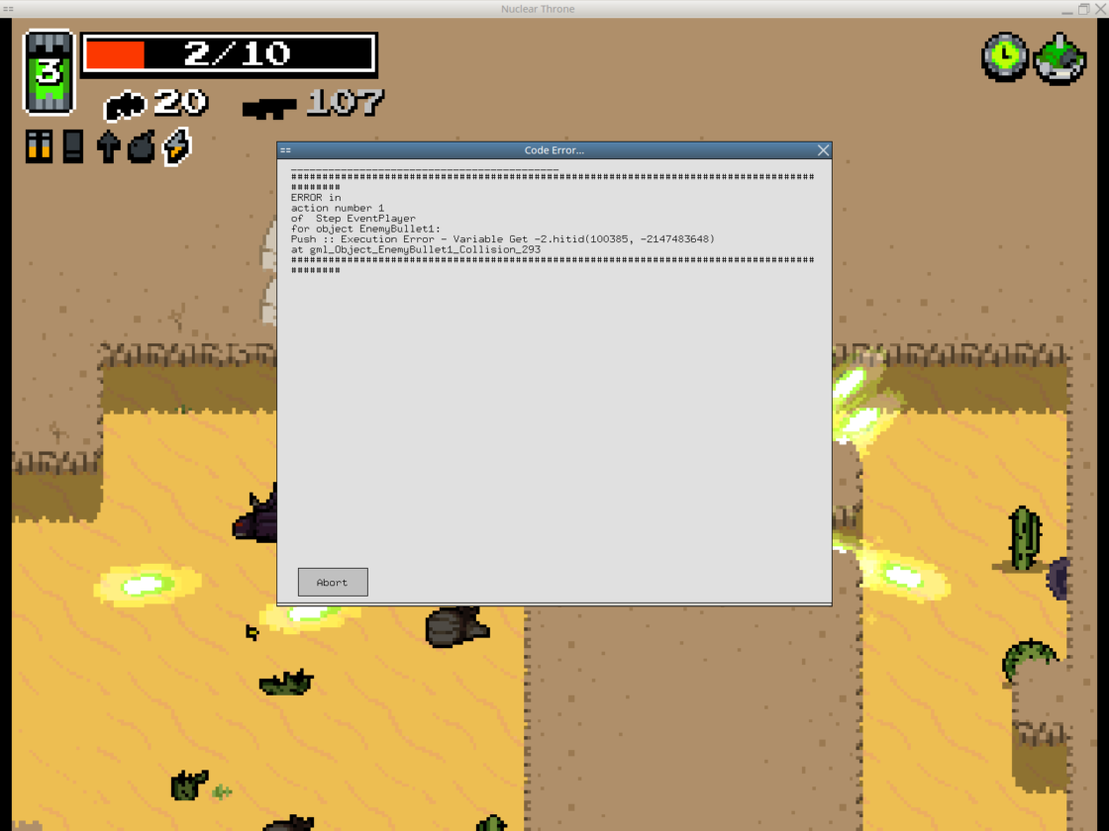Click the green rads canister level icon
This screenshot has width=1109, height=831.
click(x=49, y=72)
